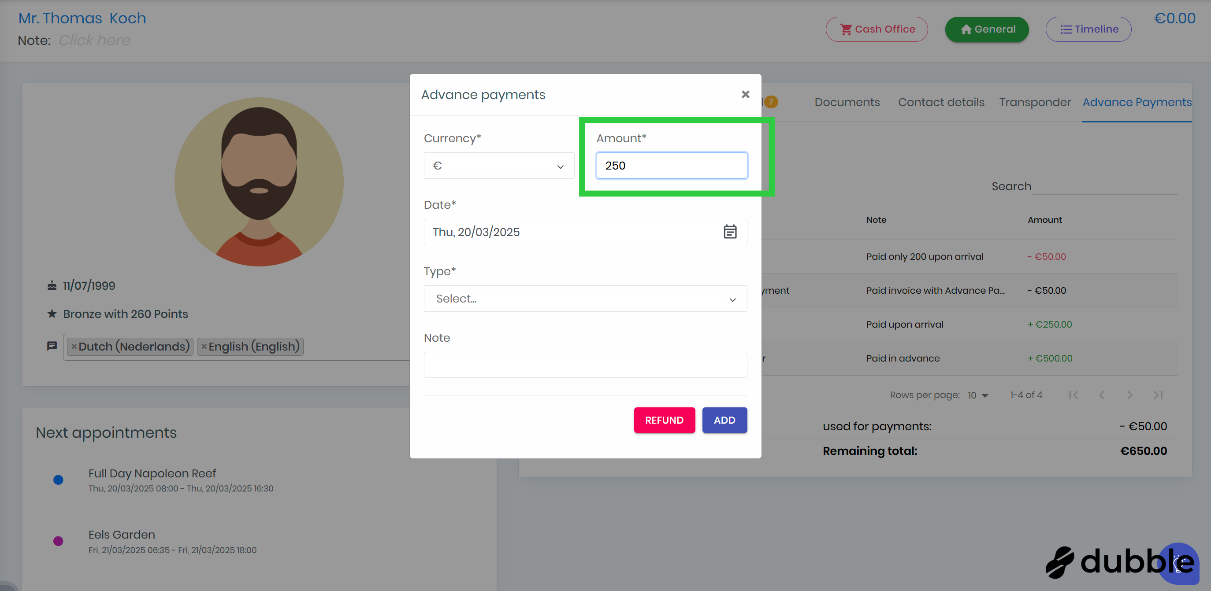The image size is (1211, 591).
Task: Open the Cash Office view
Action: coord(876,29)
